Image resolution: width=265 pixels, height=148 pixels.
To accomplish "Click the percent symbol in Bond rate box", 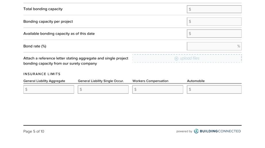I will click(x=239, y=46).
